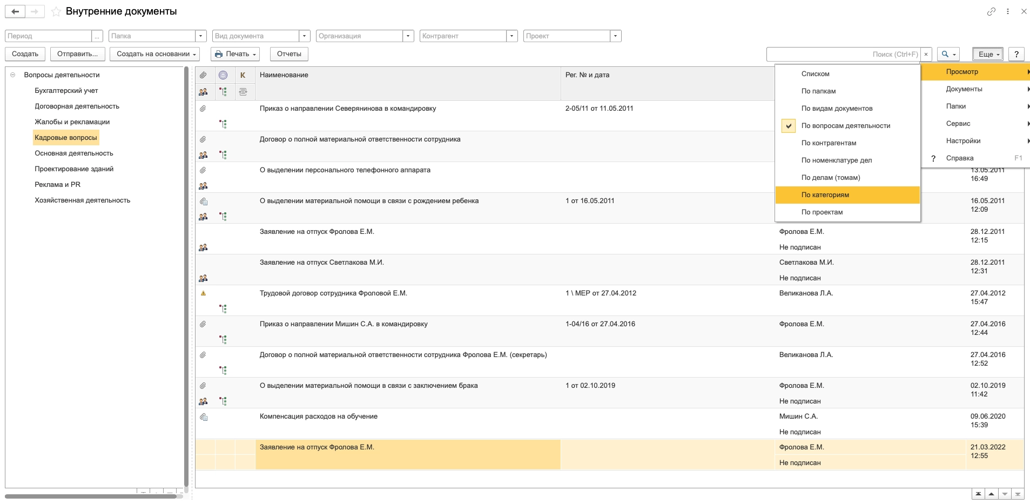The image size is (1030, 504).
Task: Choose По категориям in view submenu
Action: [x=825, y=194]
